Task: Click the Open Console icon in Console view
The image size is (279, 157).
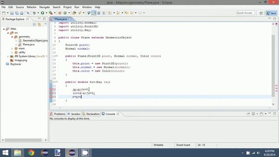Action: [262, 114]
